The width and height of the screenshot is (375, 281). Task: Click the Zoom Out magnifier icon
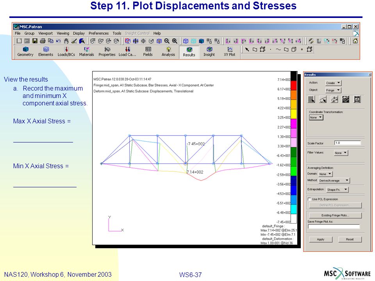167,41
